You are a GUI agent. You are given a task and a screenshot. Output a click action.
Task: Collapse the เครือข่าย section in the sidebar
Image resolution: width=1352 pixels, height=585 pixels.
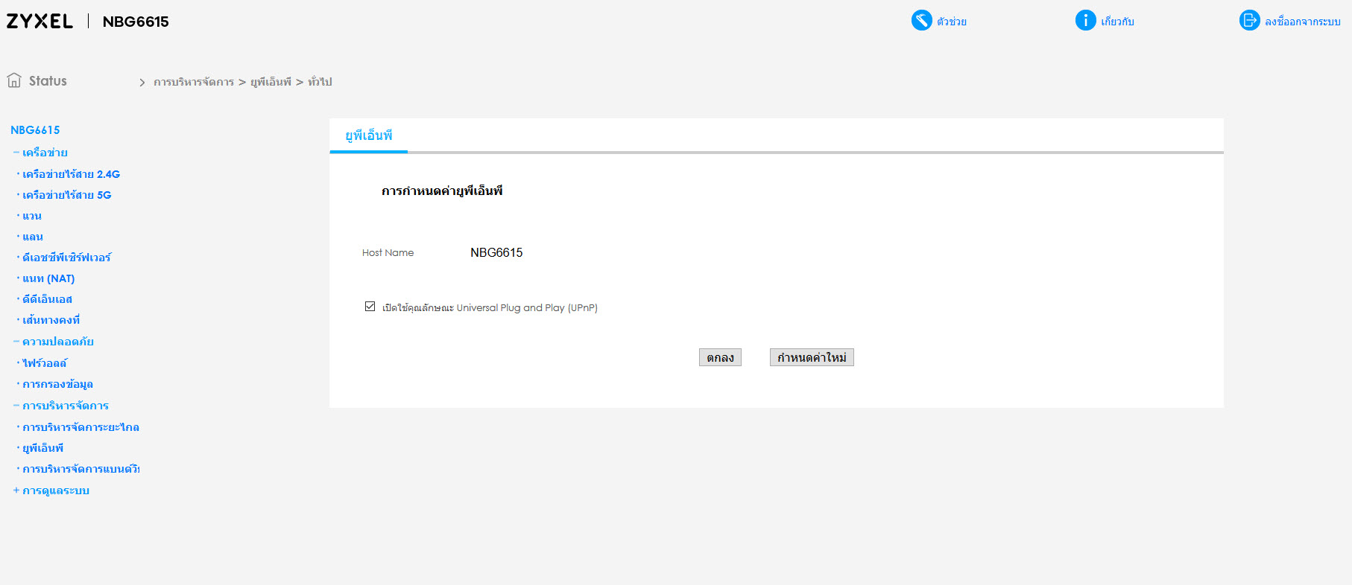16,153
